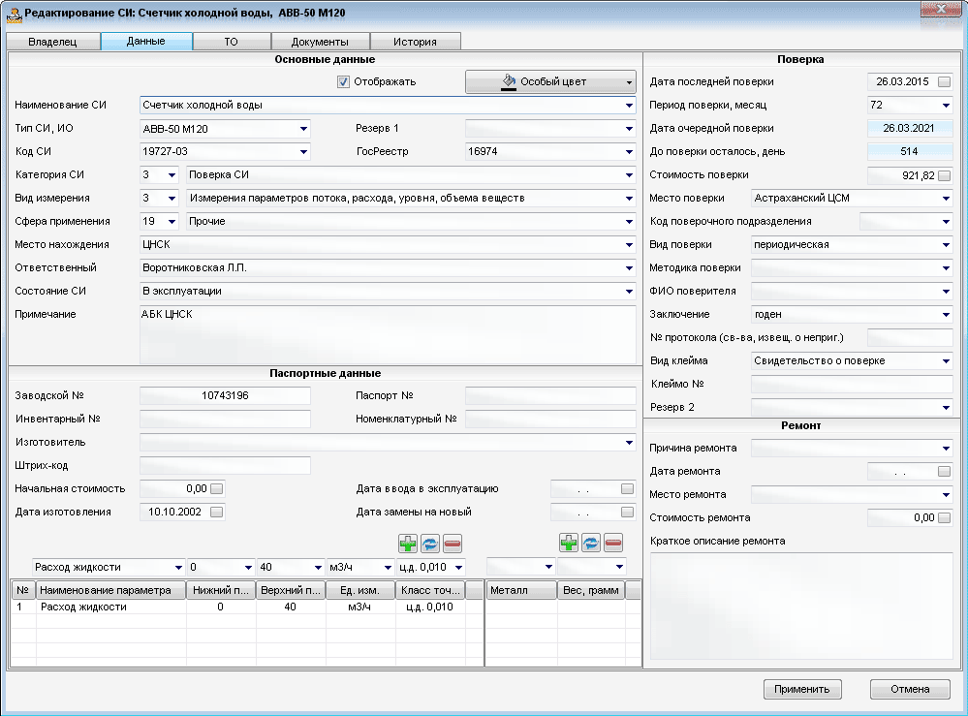
Task: Click the Заводской № input field
Action: 225,395
